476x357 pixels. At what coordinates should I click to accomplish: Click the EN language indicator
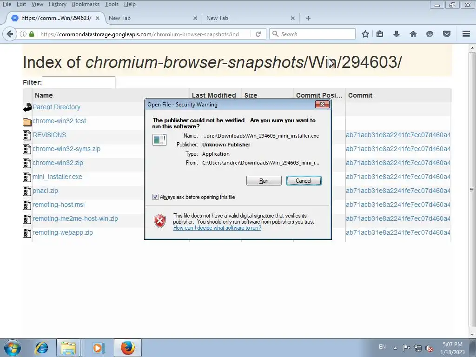[x=382, y=347]
